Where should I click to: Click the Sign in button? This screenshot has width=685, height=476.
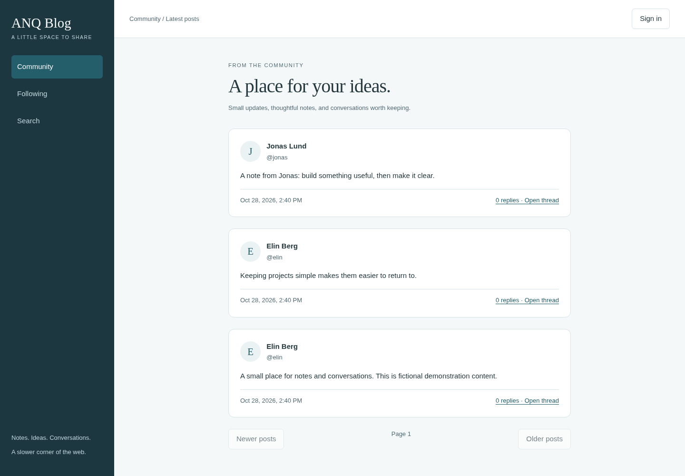[x=651, y=19]
